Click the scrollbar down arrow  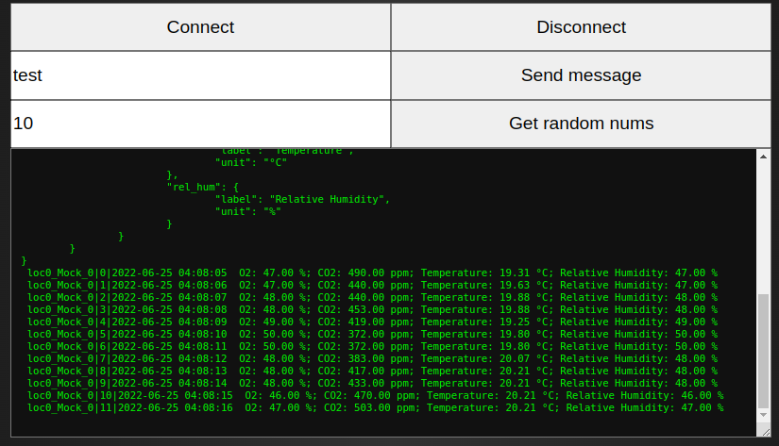point(763,415)
